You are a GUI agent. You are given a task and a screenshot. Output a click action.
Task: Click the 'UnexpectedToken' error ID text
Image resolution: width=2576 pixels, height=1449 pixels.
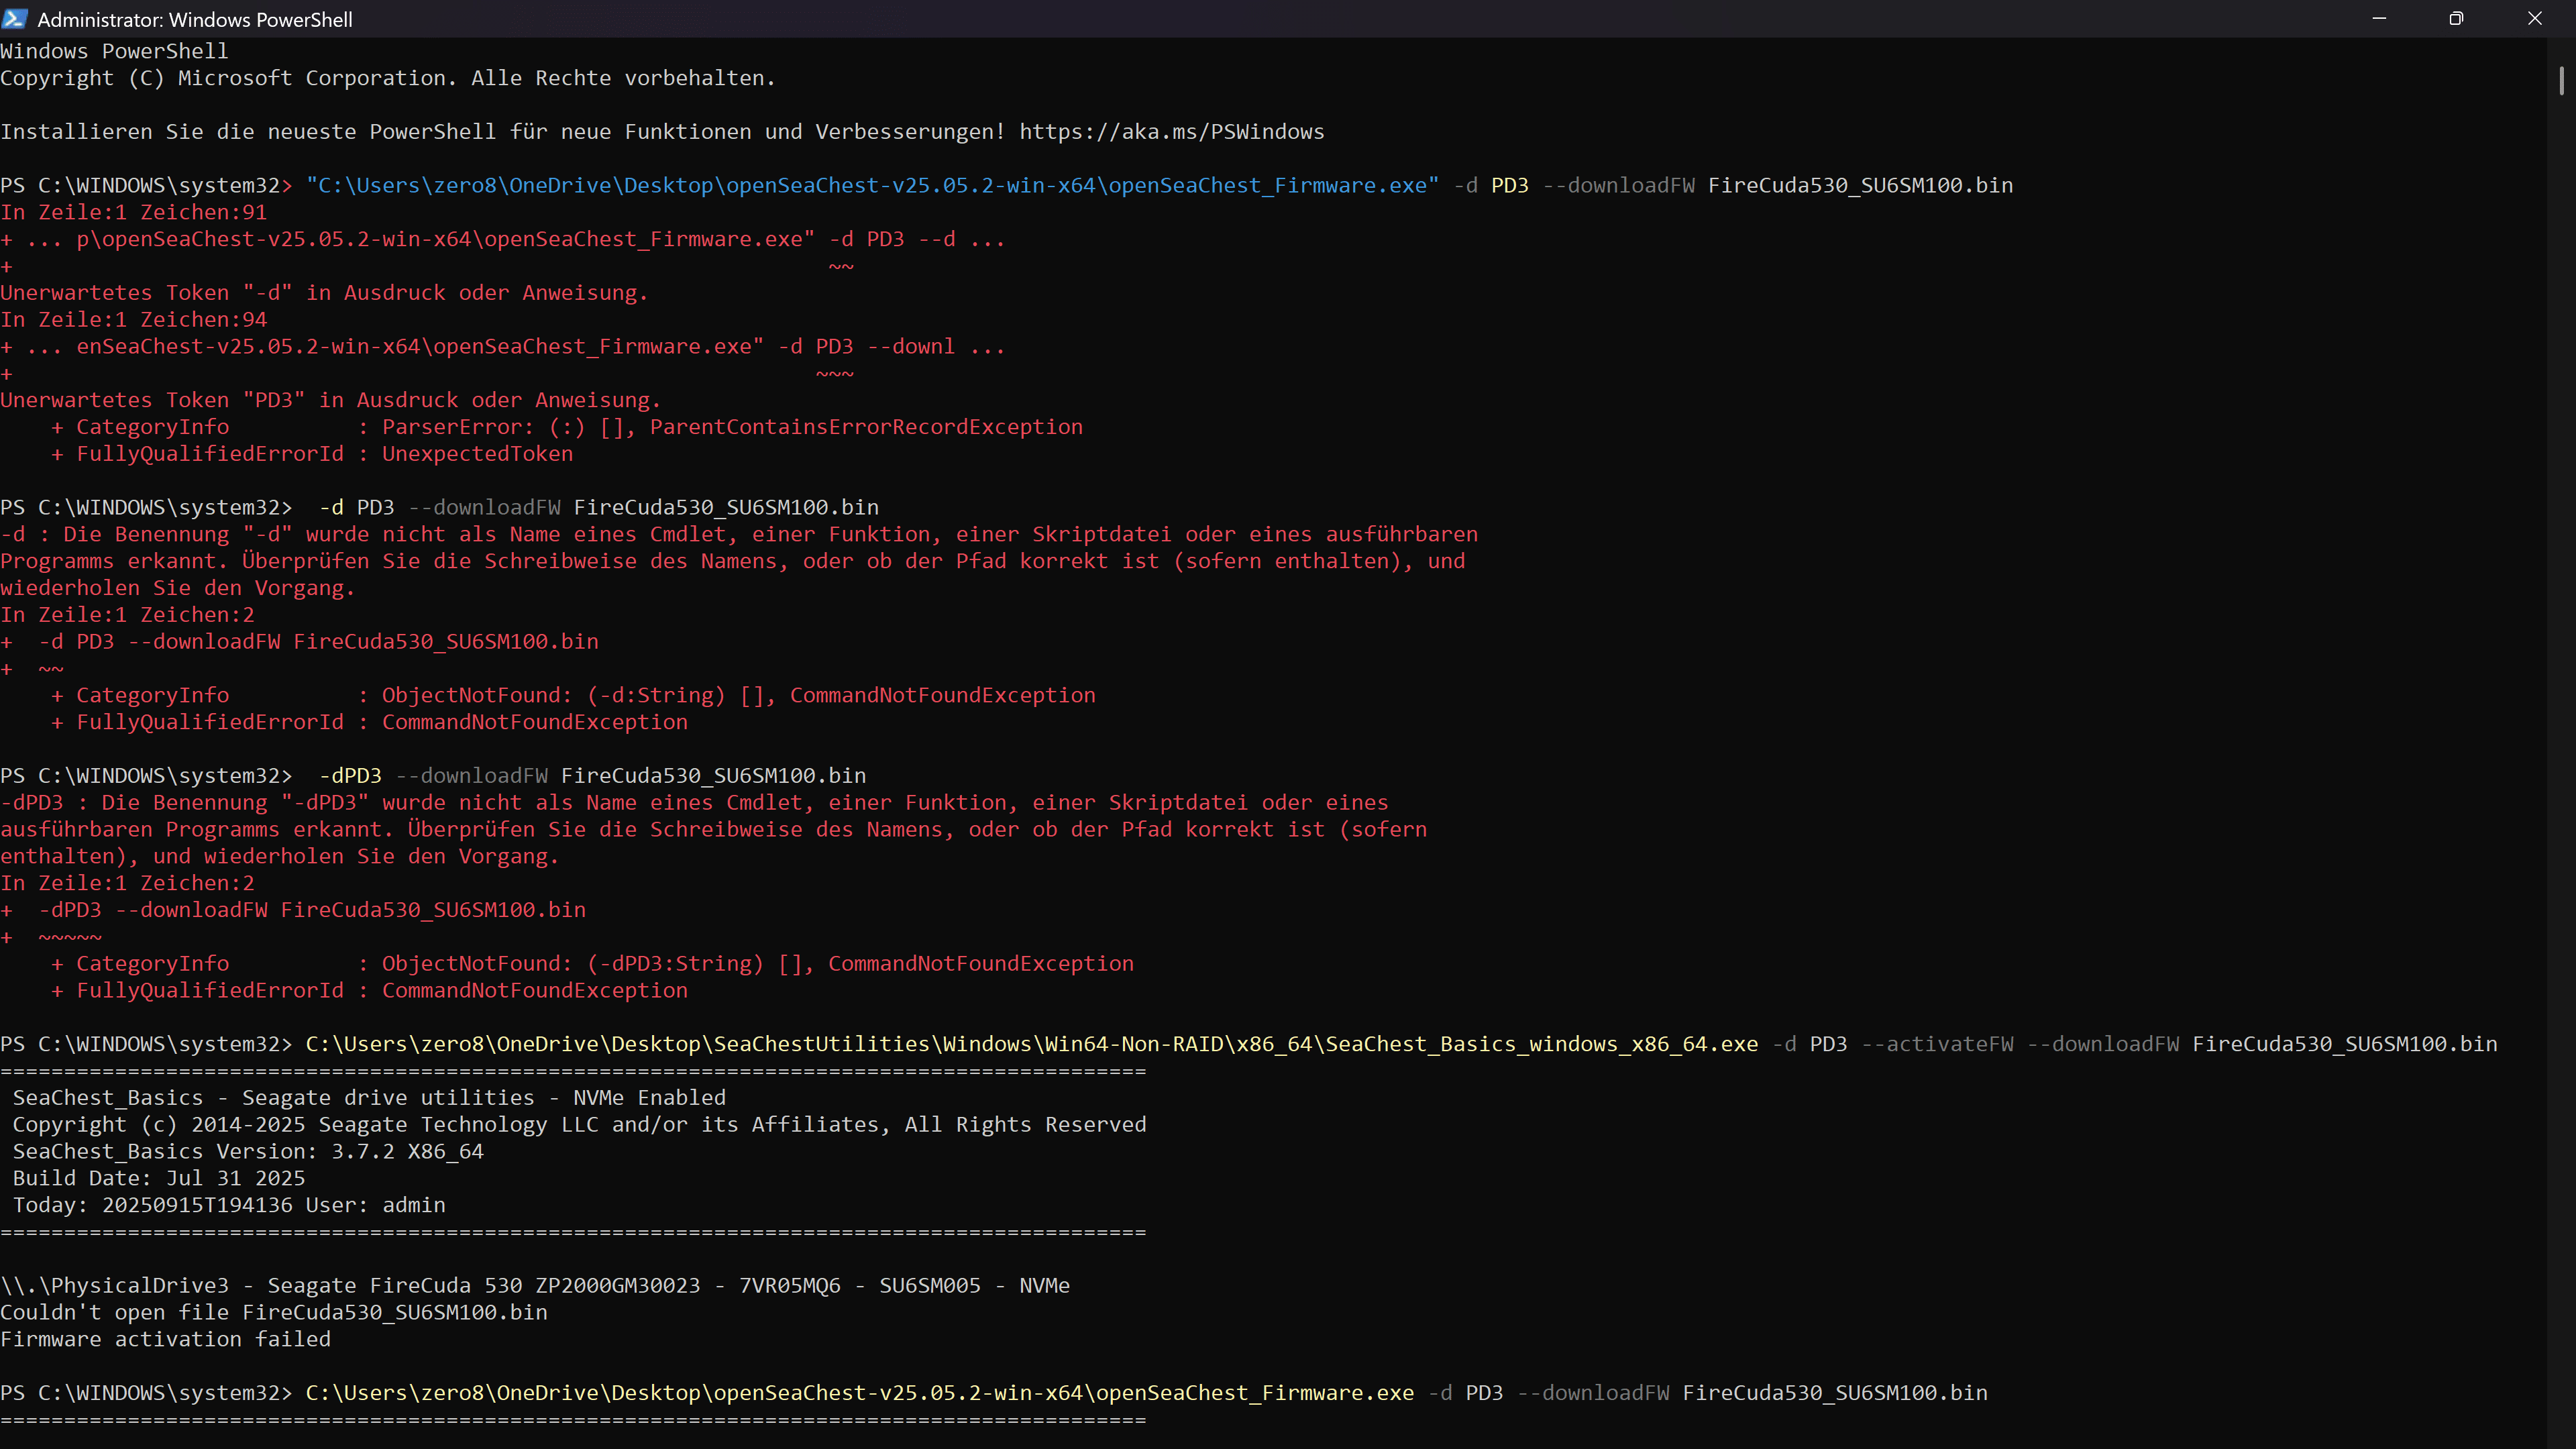pos(477,454)
